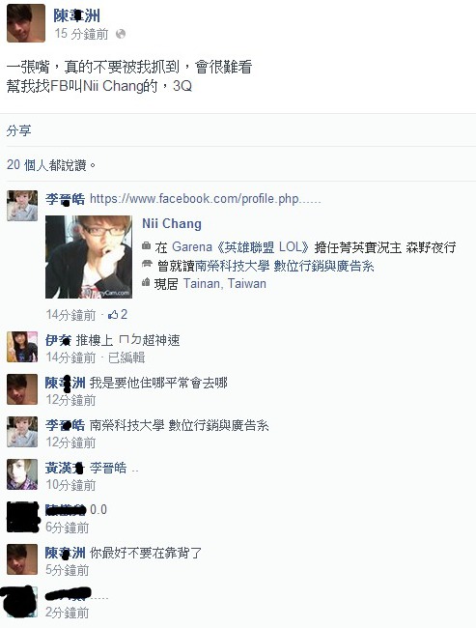The image size is (476, 628).
Task: Click the briefcase work icon under Nii Chang
Action: point(146,246)
